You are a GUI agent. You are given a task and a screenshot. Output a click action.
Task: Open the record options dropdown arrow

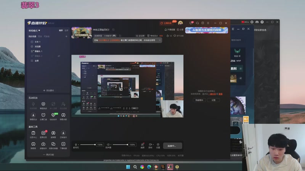[x=153, y=145]
